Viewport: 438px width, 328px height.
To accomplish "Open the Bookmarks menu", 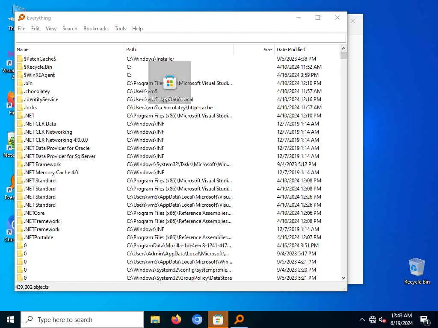I will [96, 29].
